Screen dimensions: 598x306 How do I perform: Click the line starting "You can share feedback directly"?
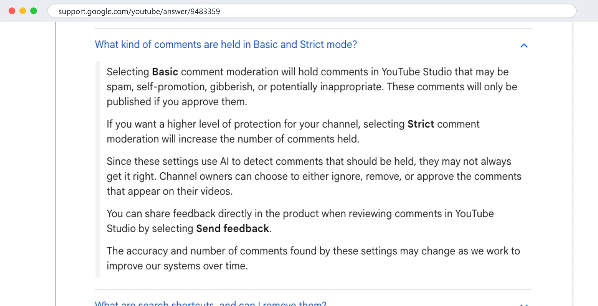300,213
